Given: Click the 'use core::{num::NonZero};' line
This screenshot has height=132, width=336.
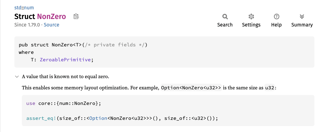Looking at the screenshot, I should click(x=64, y=103).
